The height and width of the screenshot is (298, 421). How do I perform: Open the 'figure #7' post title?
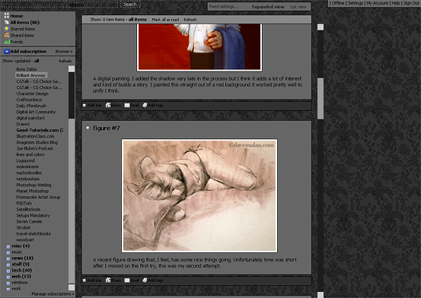tap(107, 128)
